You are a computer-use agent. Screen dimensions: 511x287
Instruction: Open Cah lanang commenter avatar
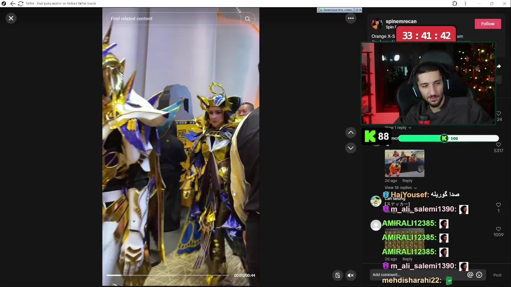point(376,201)
